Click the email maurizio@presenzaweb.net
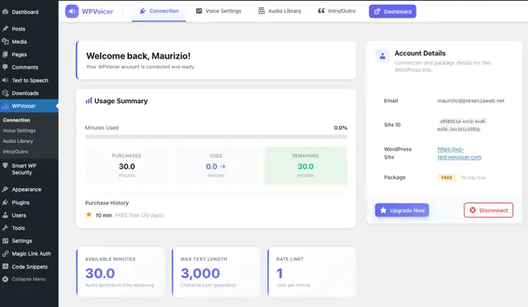This screenshot has width=528, height=307. 471,101
